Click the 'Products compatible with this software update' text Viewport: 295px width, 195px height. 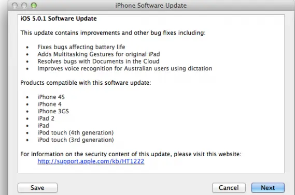pyautogui.click(x=86, y=83)
